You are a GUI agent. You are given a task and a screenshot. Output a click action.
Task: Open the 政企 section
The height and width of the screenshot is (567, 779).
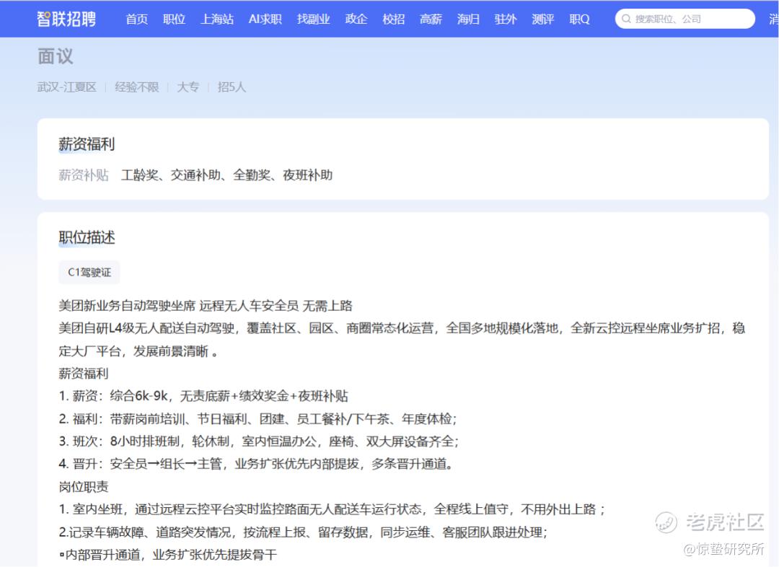pyautogui.click(x=356, y=19)
